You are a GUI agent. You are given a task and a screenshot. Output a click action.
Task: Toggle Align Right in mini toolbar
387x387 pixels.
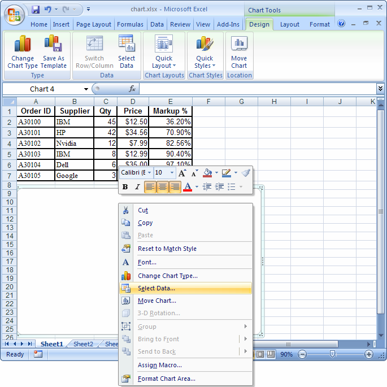point(175,187)
